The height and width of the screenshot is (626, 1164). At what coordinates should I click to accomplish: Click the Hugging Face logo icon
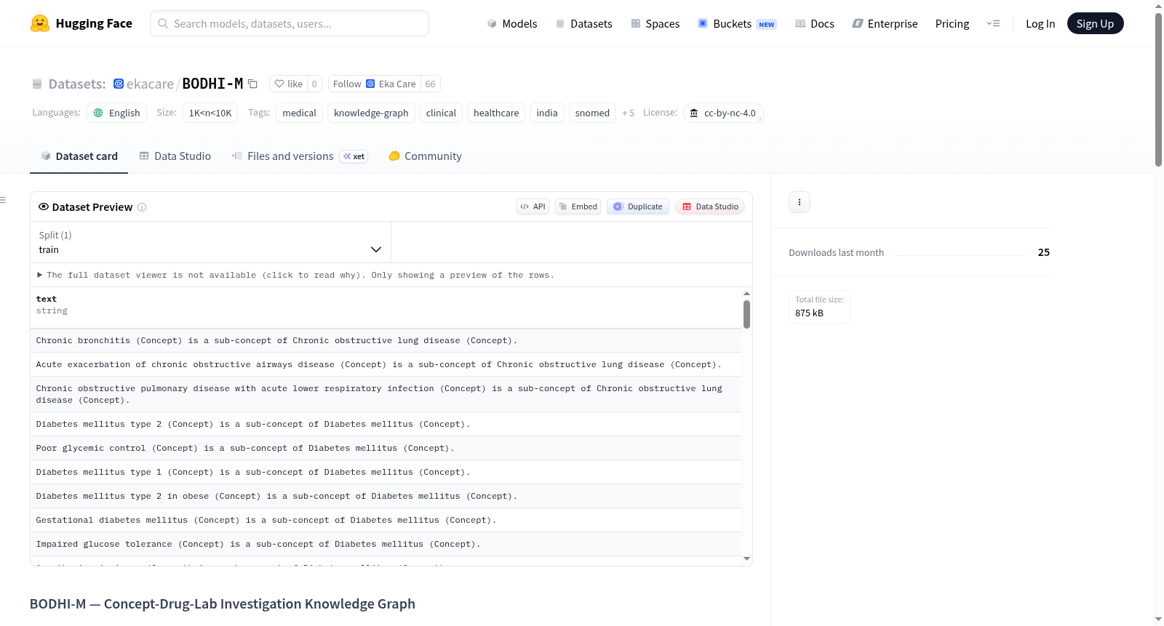pos(40,23)
